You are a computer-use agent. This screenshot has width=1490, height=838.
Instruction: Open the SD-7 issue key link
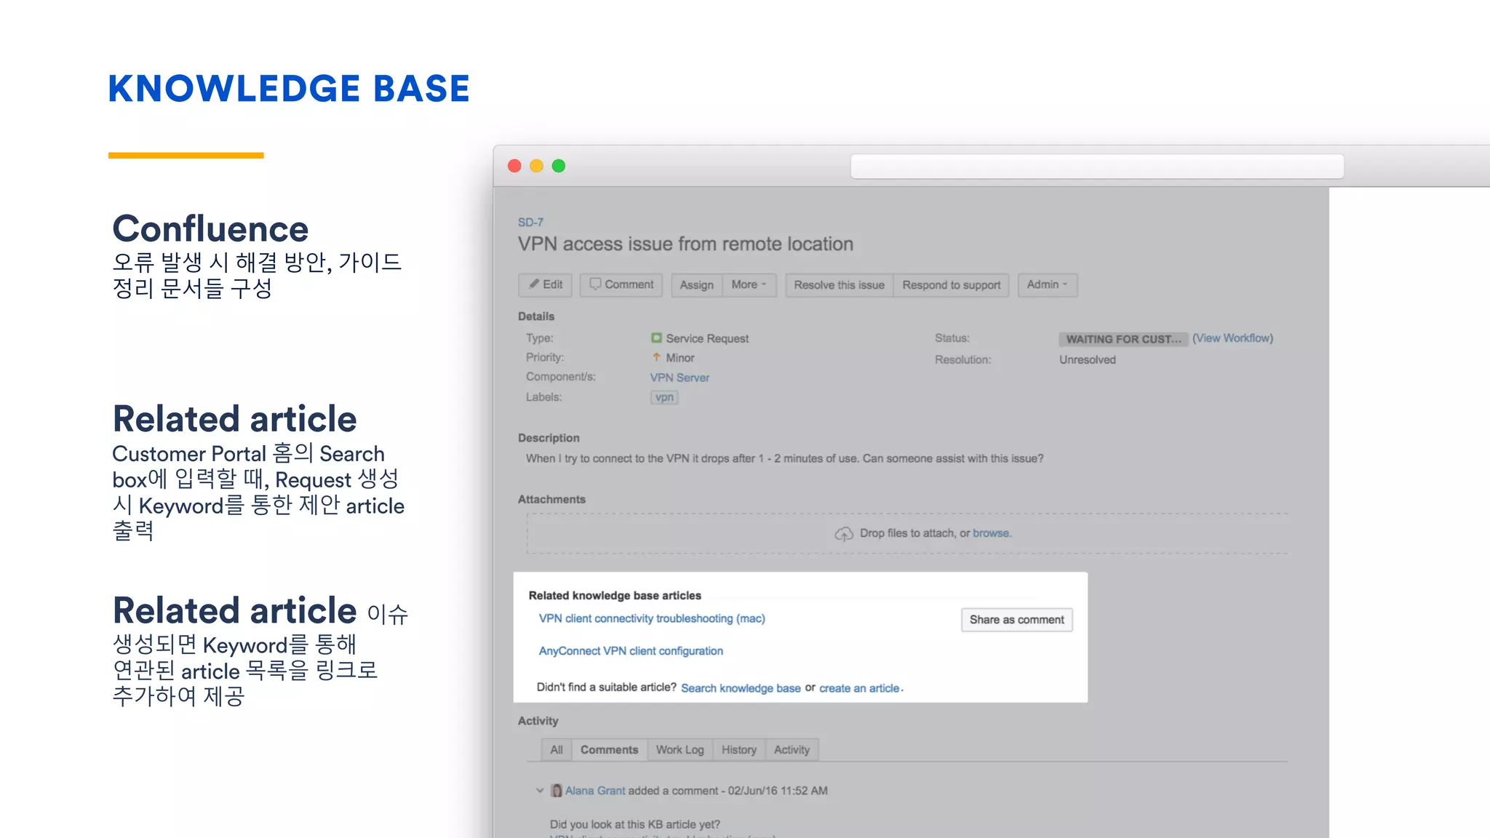click(530, 222)
